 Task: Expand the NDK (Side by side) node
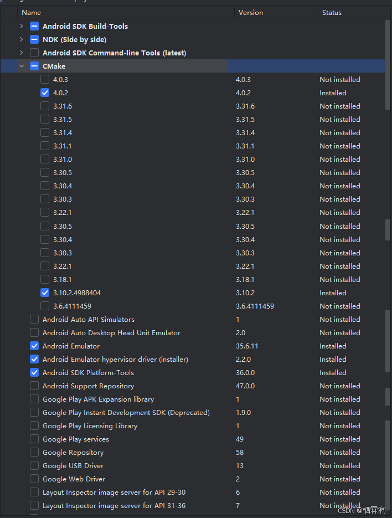tap(22, 39)
